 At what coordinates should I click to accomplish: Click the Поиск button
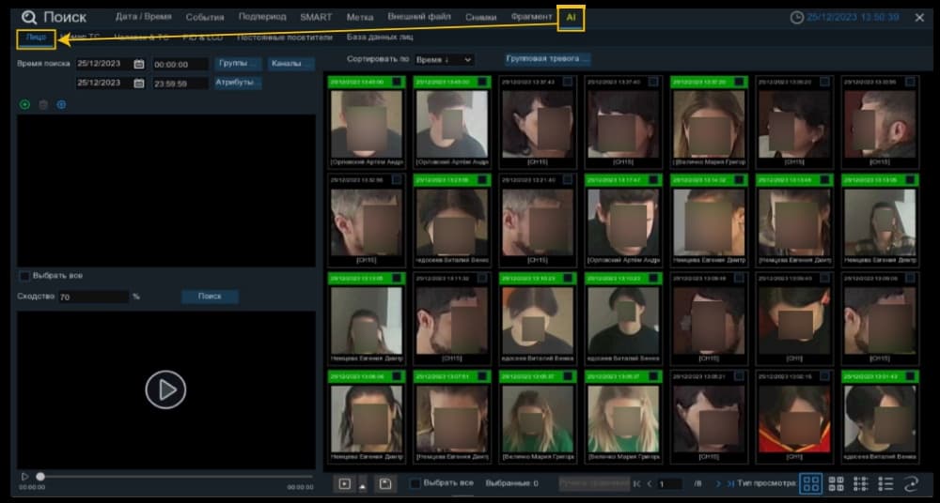[210, 297]
